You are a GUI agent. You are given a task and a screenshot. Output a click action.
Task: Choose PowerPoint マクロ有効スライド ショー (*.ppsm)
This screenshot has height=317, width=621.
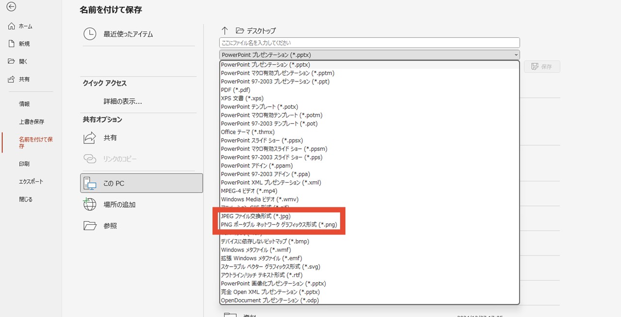(369, 149)
